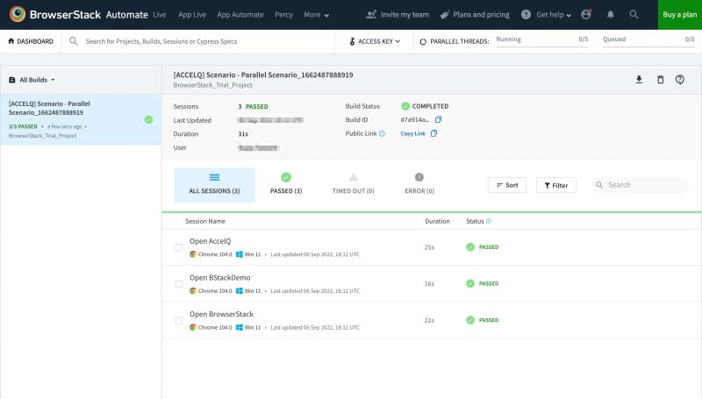Screen dimensions: 702x399
Task: Click the 25s duration value
Action: (429, 247)
